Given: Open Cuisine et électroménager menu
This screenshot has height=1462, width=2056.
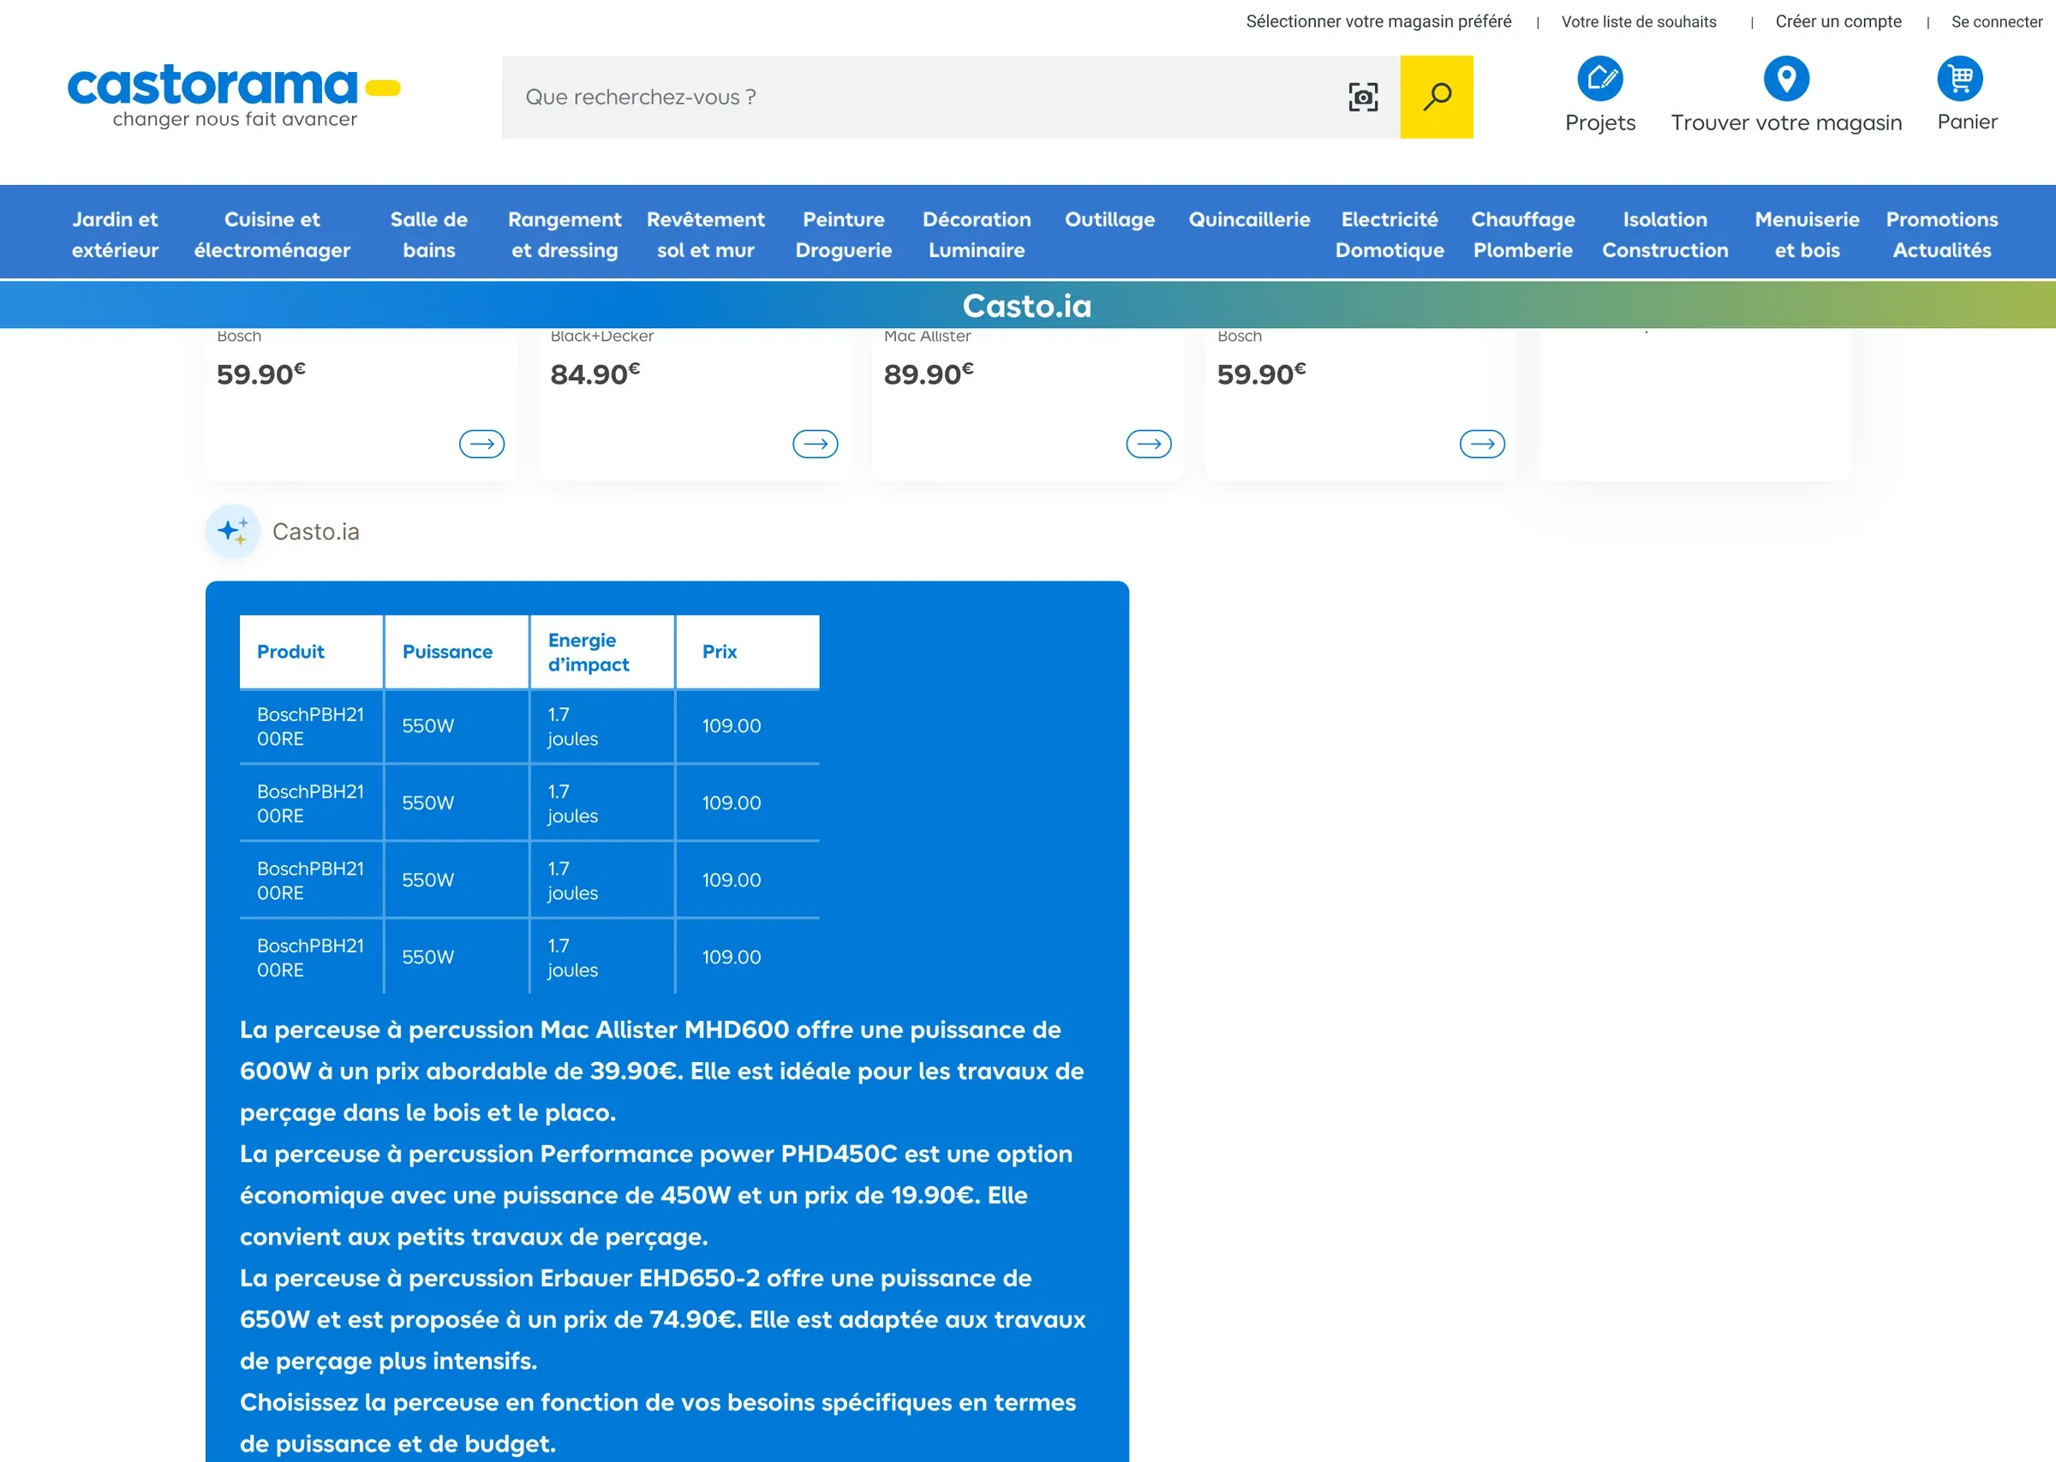Looking at the screenshot, I should [272, 234].
